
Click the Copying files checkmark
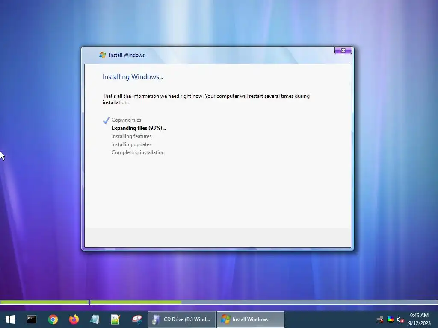tap(106, 120)
